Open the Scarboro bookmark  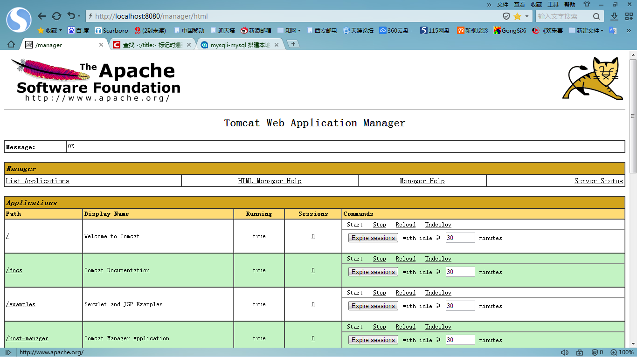(x=111, y=30)
